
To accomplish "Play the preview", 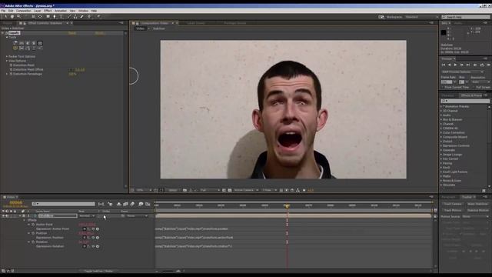I will [456, 65].
